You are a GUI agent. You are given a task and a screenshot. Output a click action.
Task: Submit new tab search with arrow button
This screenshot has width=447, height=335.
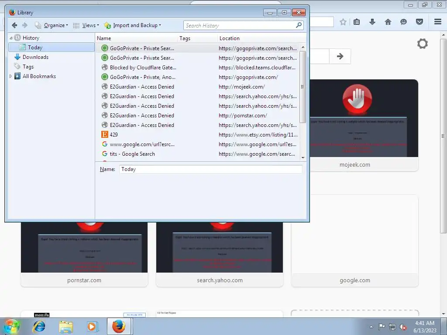(x=340, y=56)
